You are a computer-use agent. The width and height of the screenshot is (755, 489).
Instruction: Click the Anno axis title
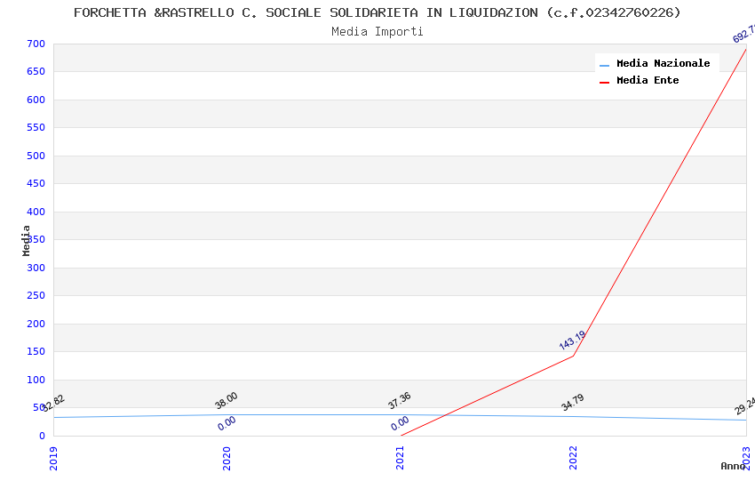(x=733, y=466)
